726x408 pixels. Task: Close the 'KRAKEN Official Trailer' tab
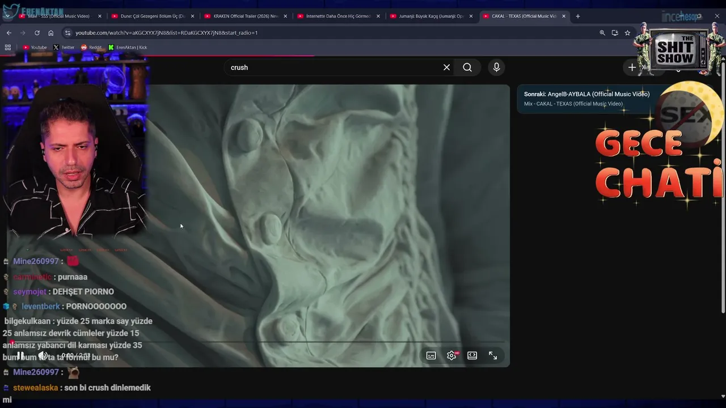click(x=285, y=16)
